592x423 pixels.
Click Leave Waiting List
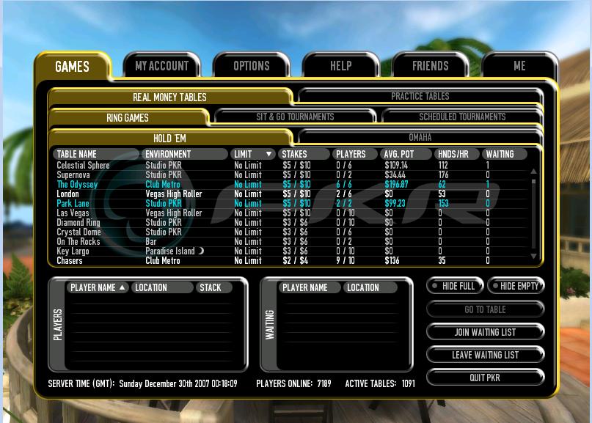(485, 355)
